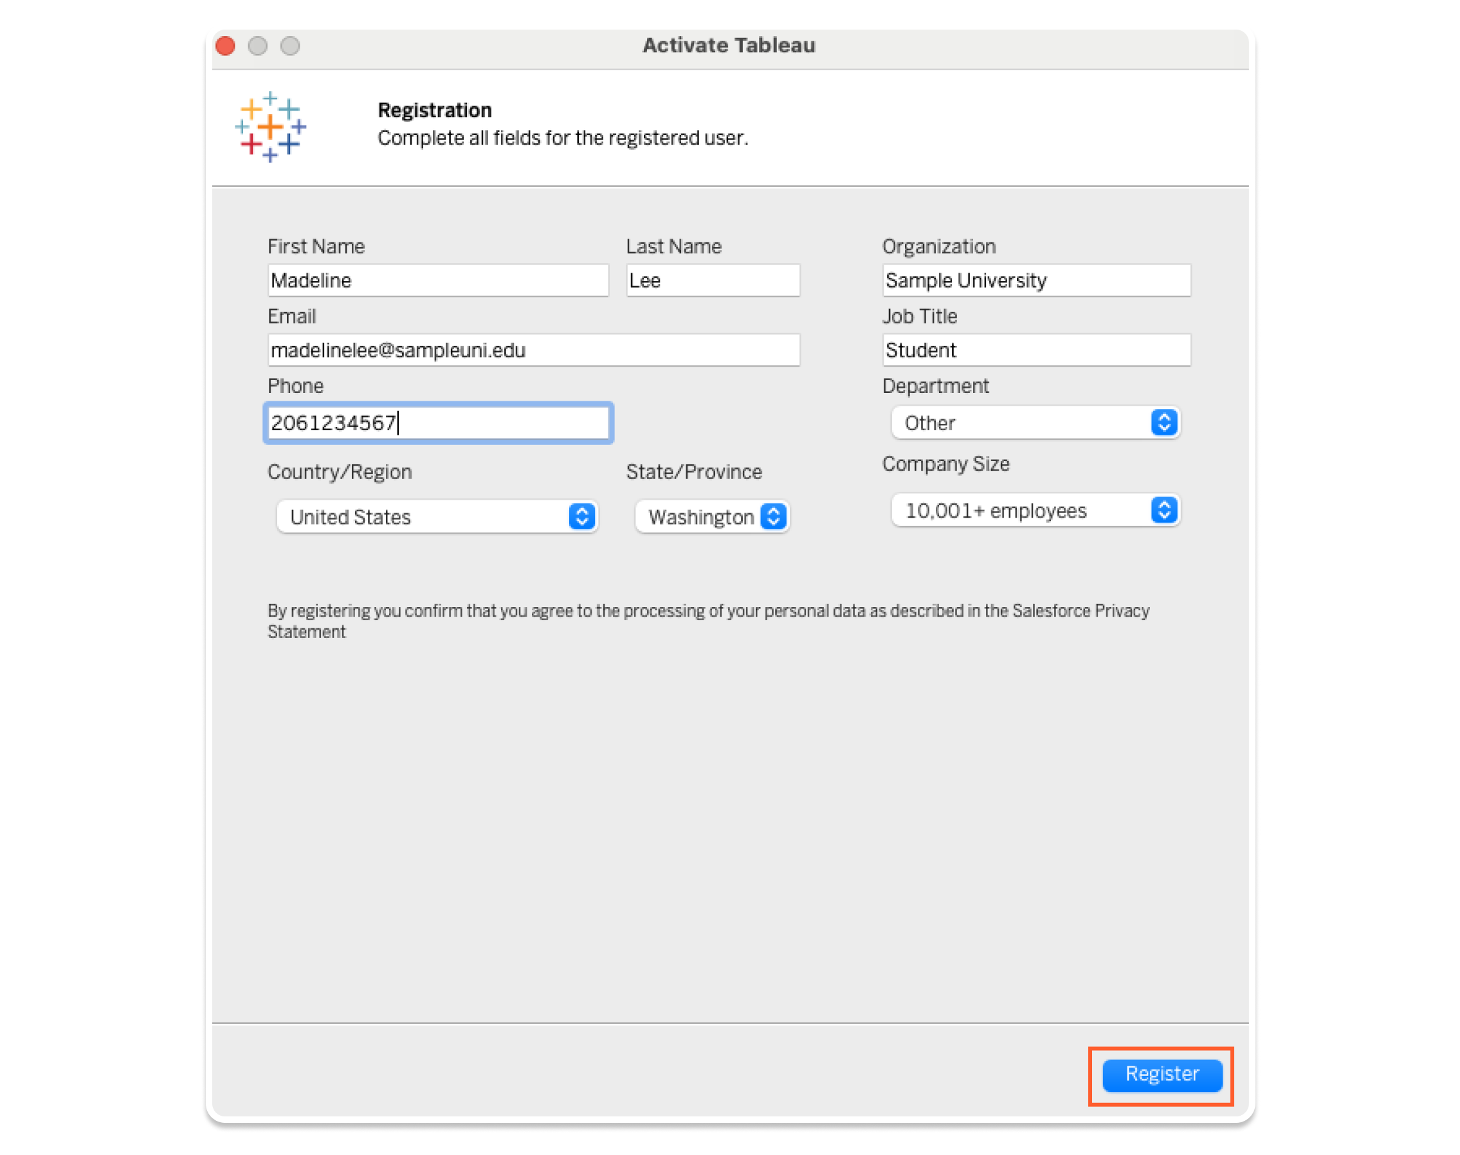Click the Register button to submit

[x=1162, y=1073]
